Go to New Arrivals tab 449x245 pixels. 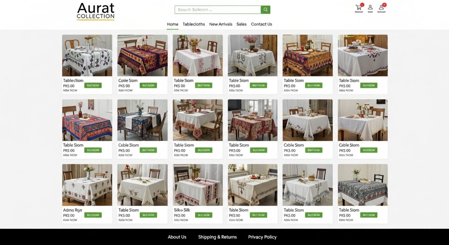click(221, 24)
